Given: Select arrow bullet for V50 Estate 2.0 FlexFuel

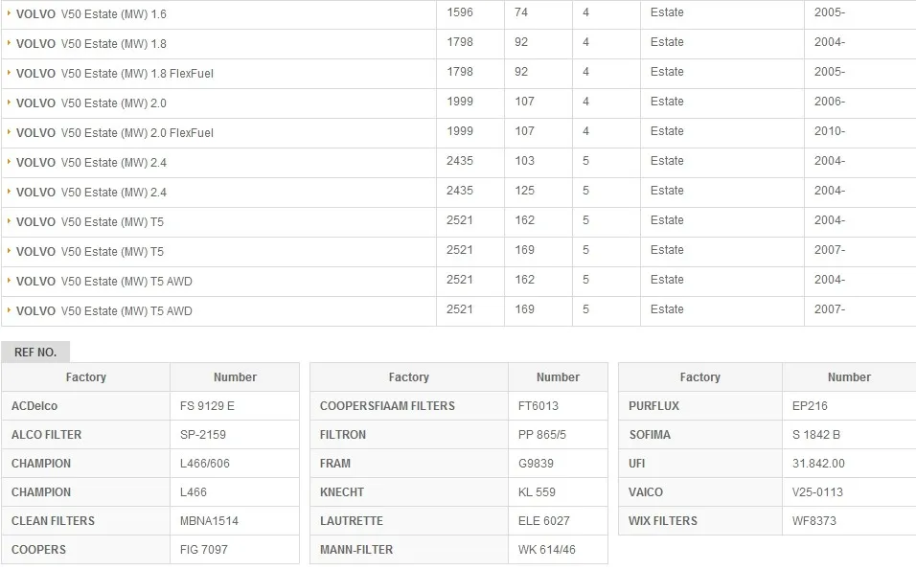Looking at the screenshot, I should click(x=9, y=132).
